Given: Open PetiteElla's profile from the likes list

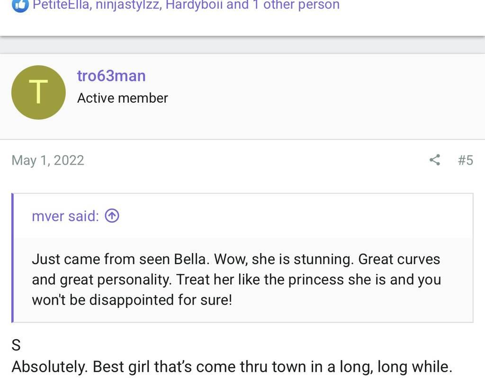Looking at the screenshot, I should tap(61, 5).
